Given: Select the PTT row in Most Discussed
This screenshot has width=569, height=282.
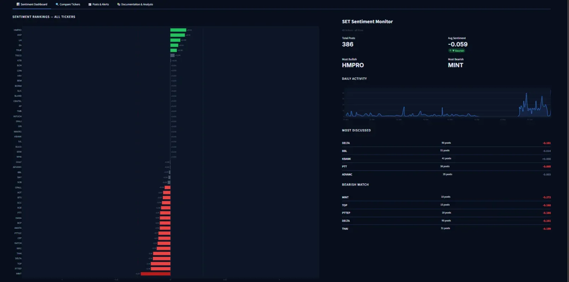Looking at the screenshot, I should coord(446,166).
